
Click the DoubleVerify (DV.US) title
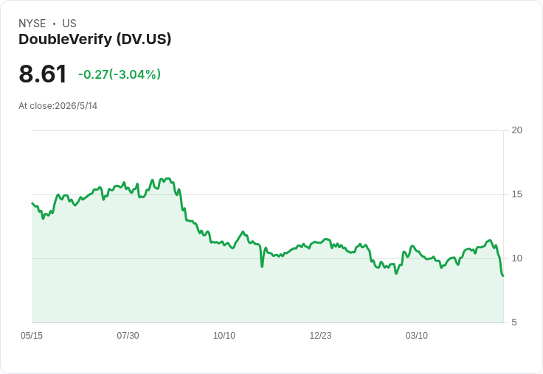(x=95, y=40)
